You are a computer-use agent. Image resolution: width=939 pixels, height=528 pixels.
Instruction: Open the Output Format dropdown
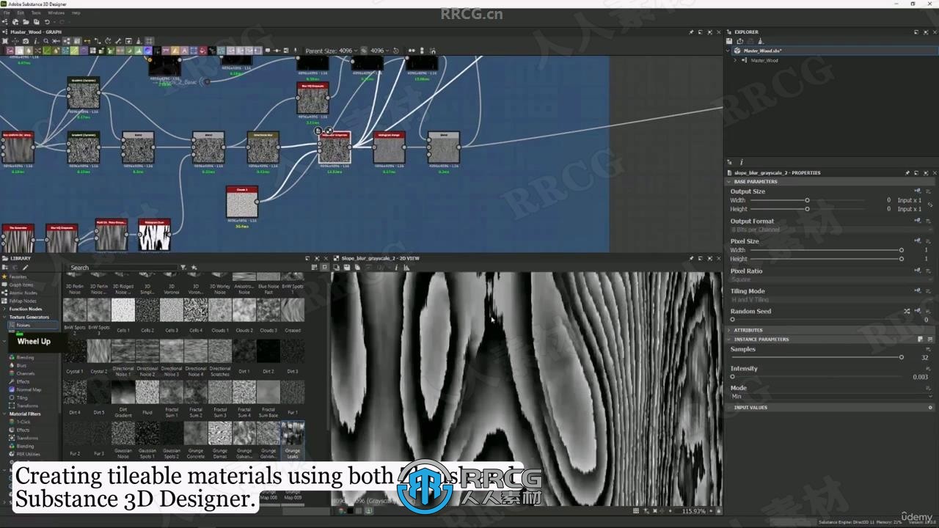(832, 230)
